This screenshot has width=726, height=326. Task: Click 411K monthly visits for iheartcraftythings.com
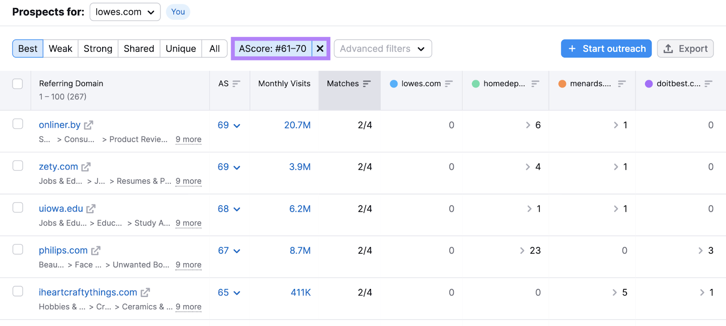[x=300, y=292]
